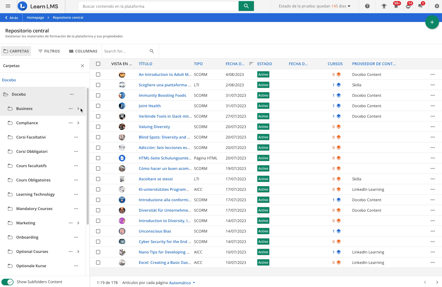The image size is (442, 287).
Task: Go to next page arrow
Action: point(437,282)
